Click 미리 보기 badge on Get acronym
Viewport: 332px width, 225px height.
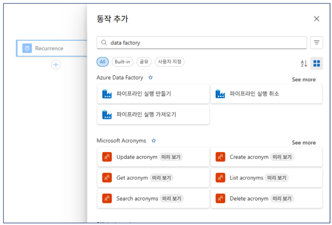point(162,178)
